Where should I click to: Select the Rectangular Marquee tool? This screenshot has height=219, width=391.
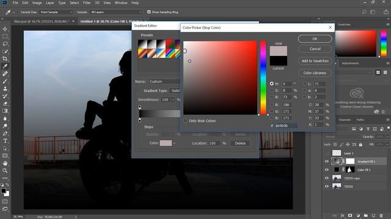[x=5, y=36]
